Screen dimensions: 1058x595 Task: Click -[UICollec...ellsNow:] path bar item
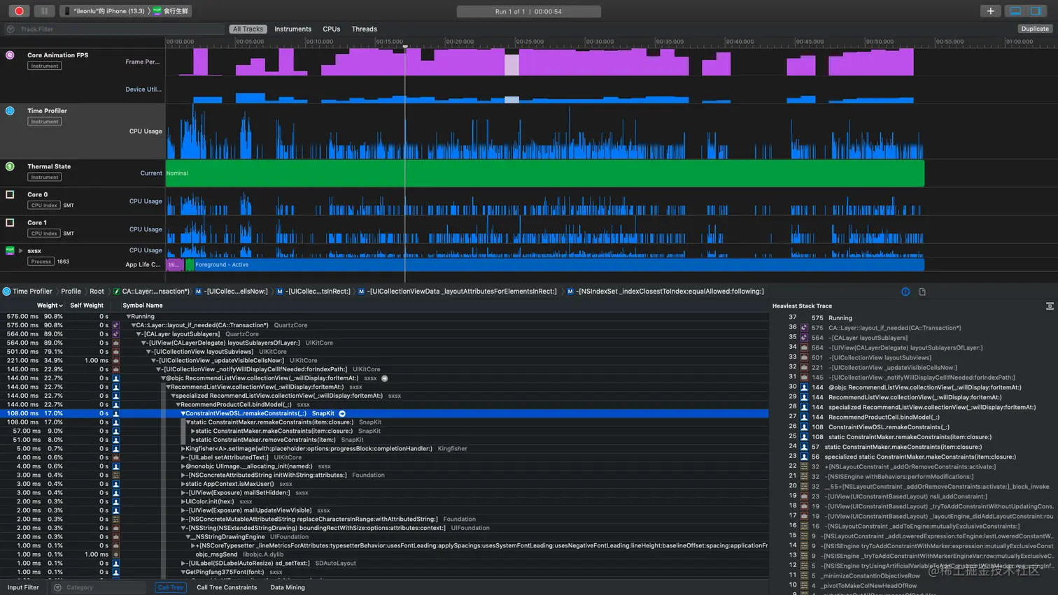236,291
